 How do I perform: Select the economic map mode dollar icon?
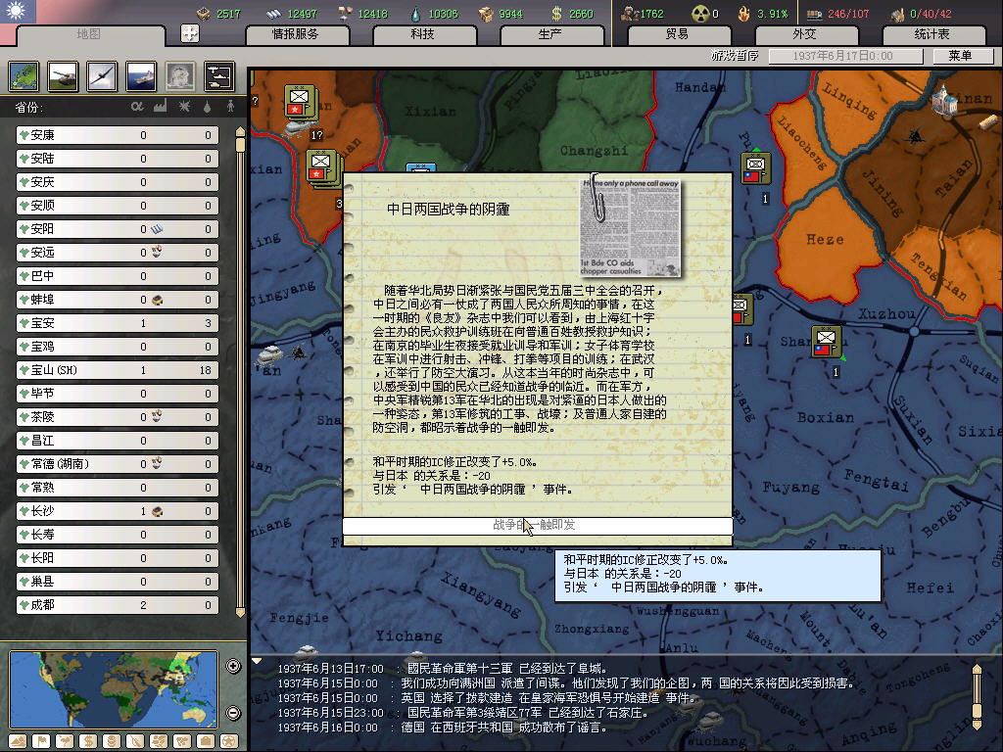click(x=88, y=741)
